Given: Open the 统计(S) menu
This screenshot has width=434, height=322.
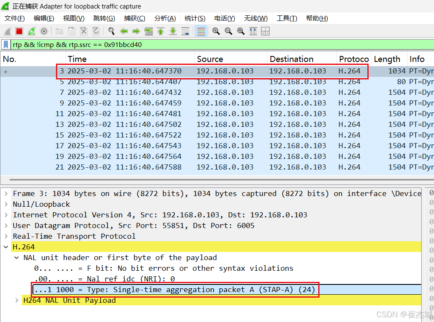Looking at the screenshot, I should (195, 18).
